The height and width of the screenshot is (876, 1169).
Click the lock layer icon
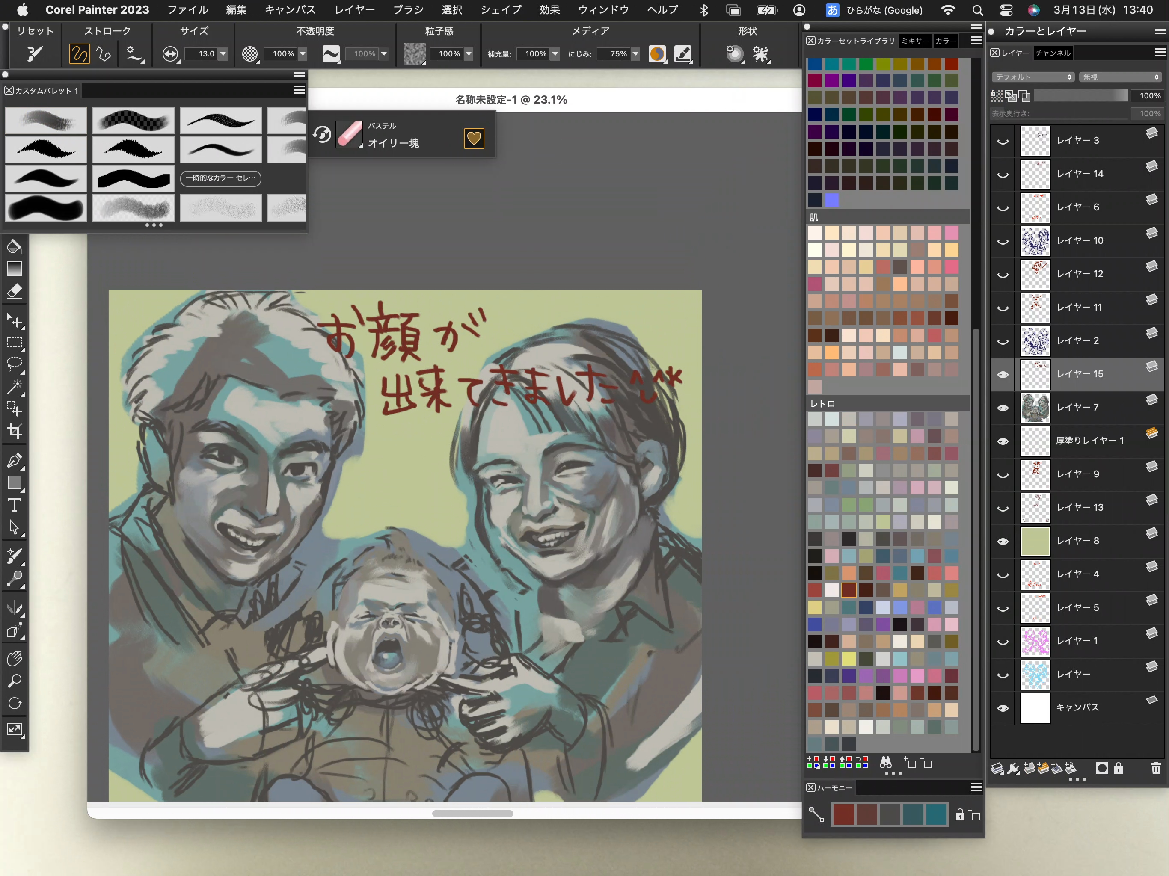(x=1118, y=768)
